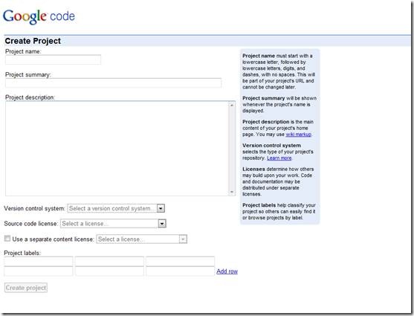The width and height of the screenshot is (414, 316).
Task: Click bold 'Version control system' help text
Action: click(271, 146)
